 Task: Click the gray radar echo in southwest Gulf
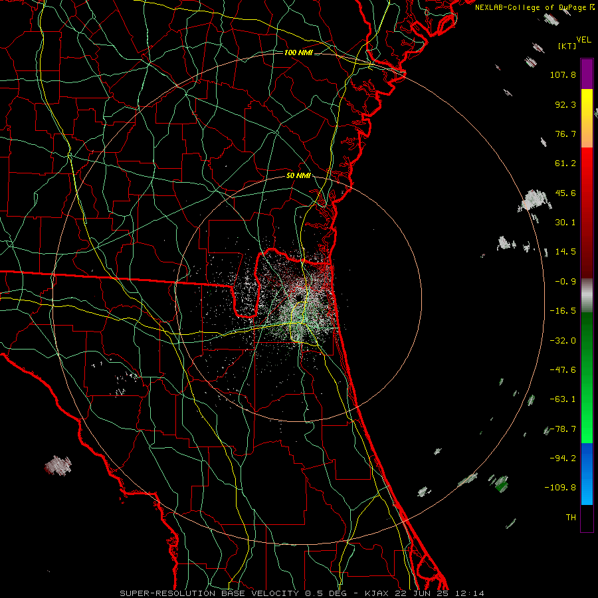[x=58, y=465]
